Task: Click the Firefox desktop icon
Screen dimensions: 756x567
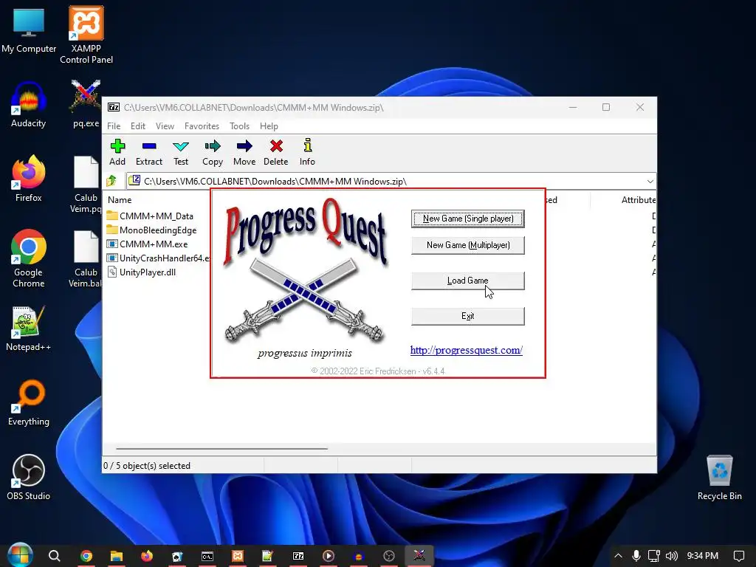Action: tap(29, 172)
